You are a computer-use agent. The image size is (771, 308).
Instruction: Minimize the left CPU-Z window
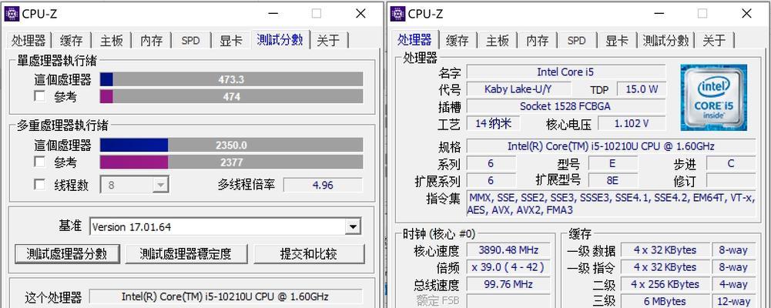pyautogui.click(x=272, y=14)
